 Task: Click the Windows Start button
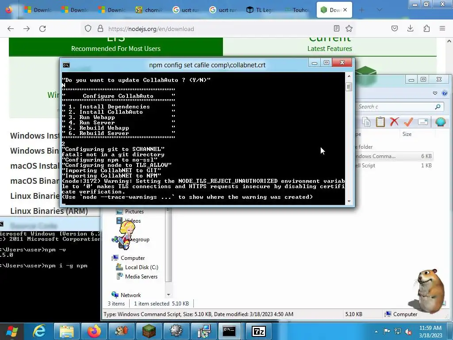tap(12, 331)
